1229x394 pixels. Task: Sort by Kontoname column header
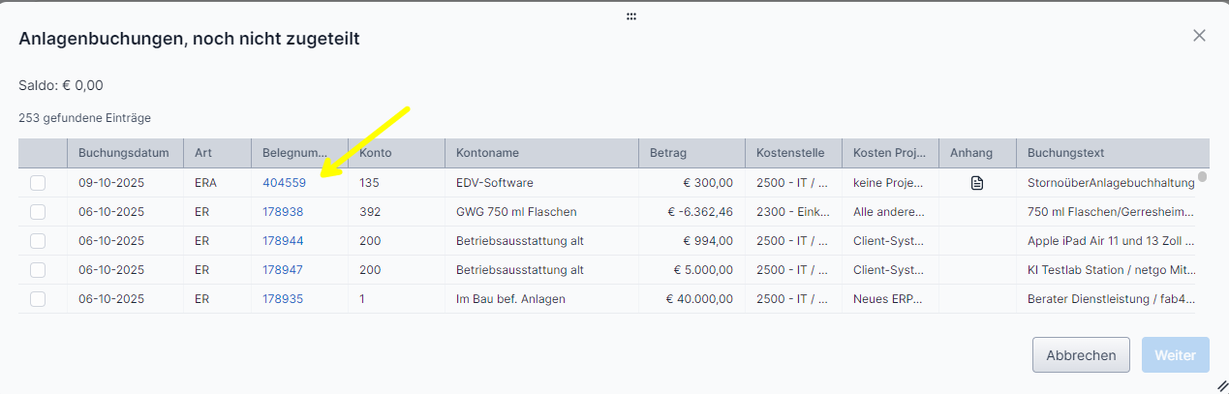488,153
